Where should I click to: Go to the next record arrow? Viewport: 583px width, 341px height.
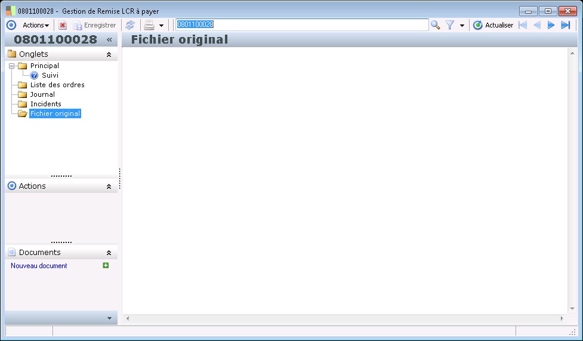click(x=551, y=25)
